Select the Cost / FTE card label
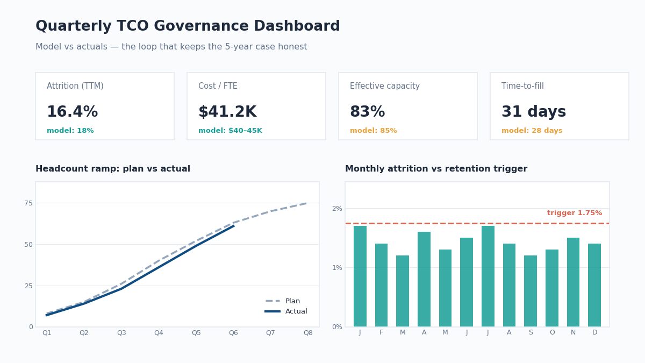645x363 pixels. (x=218, y=86)
